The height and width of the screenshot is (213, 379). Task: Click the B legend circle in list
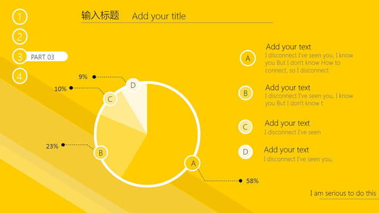tap(245, 93)
